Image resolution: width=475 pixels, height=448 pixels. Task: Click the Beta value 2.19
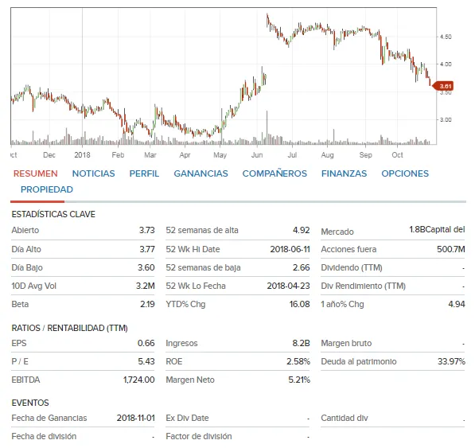pos(147,304)
